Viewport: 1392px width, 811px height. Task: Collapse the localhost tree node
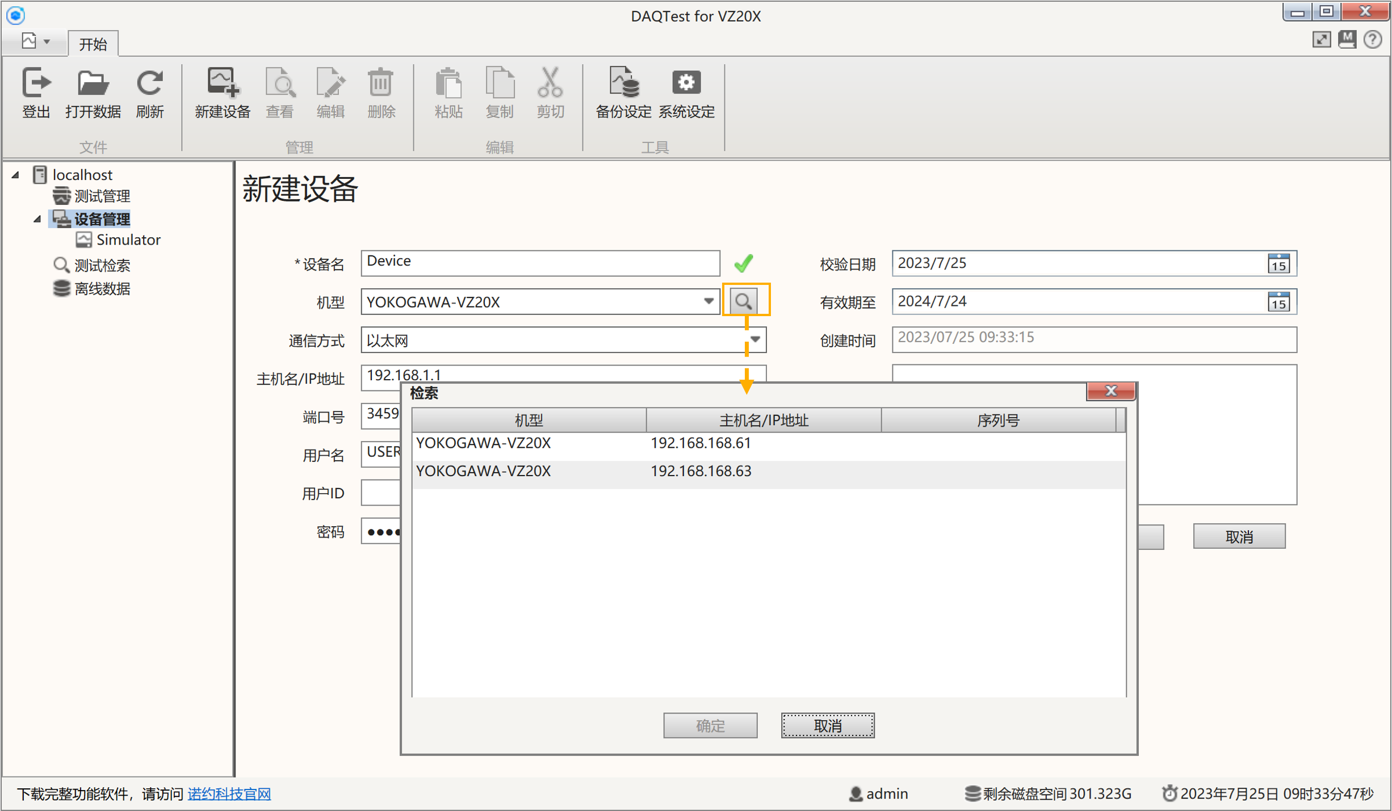pos(16,175)
